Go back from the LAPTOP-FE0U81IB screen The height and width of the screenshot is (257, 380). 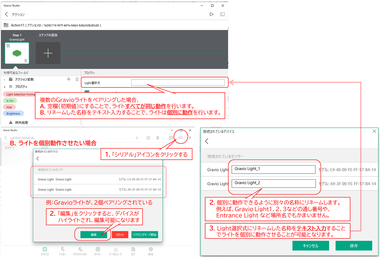click(6, 138)
